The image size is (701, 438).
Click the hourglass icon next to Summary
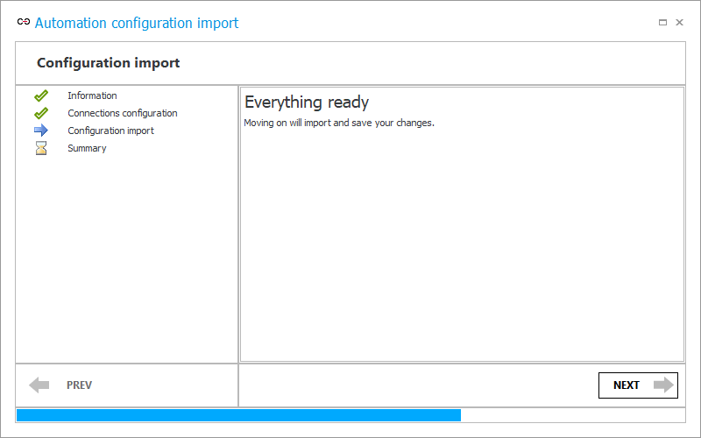[x=41, y=148]
